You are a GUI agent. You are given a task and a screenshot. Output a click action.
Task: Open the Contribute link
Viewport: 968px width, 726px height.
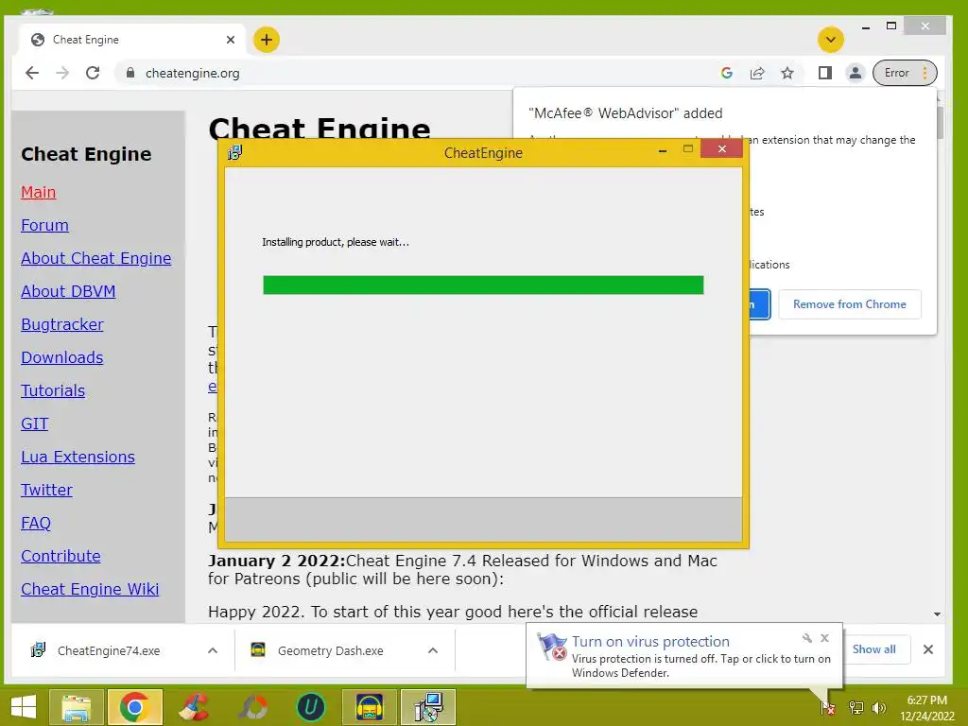pos(60,556)
